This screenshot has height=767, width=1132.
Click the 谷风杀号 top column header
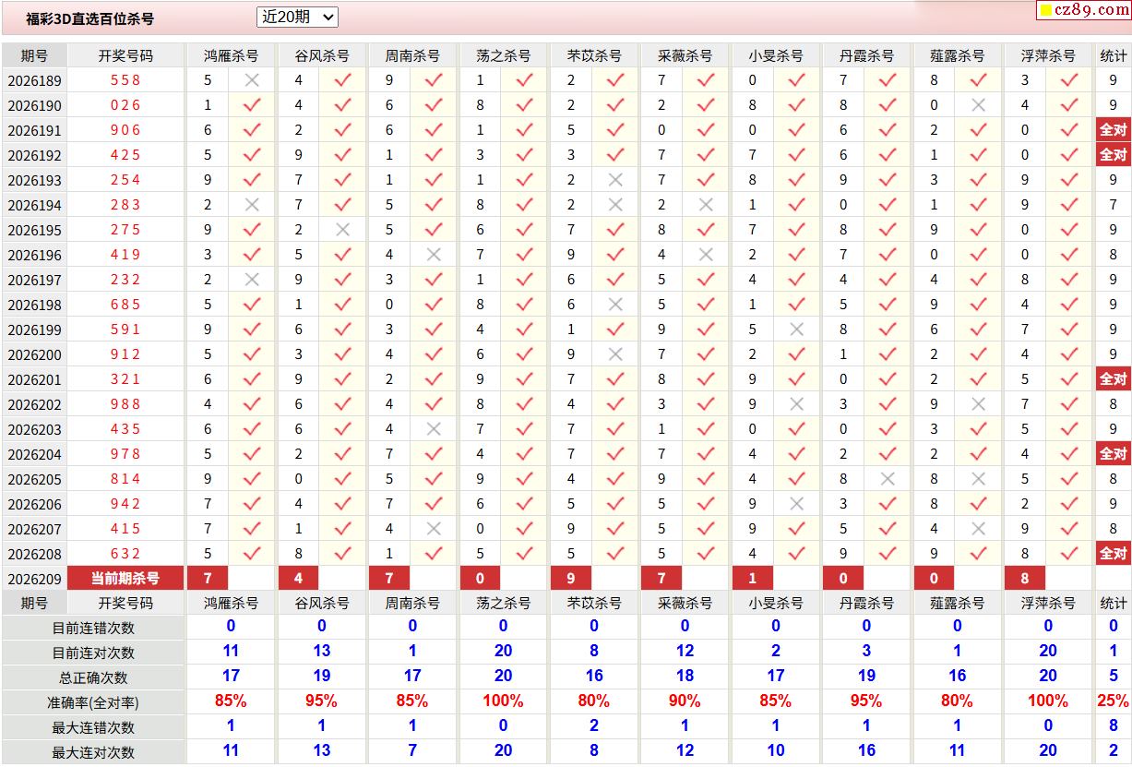click(321, 55)
